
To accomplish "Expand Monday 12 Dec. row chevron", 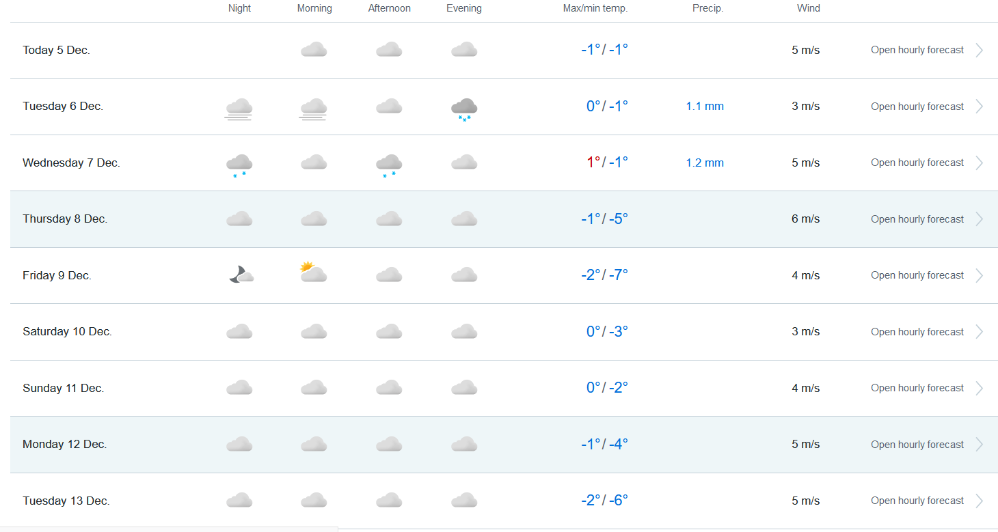I will (x=980, y=445).
